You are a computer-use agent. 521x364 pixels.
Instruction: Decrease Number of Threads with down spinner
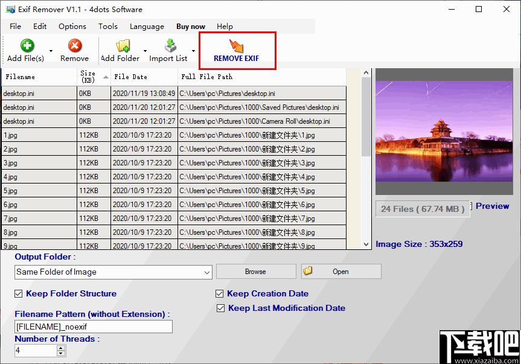tap(61, 353)
